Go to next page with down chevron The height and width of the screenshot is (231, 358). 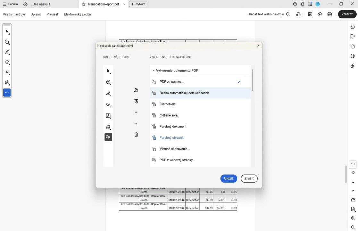pyautogui.click(x=353, y=191)
